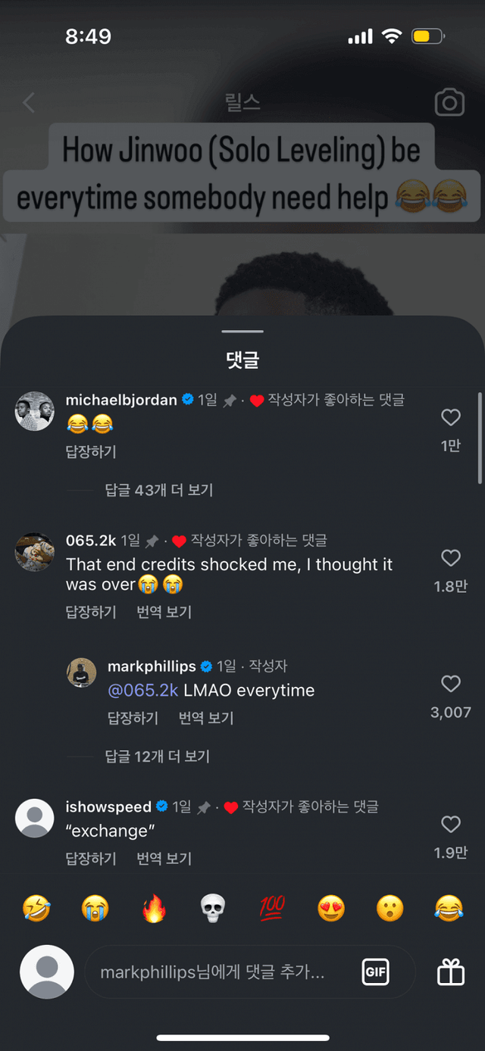Reply to michaelbjordan's comment

click(91, 452)
